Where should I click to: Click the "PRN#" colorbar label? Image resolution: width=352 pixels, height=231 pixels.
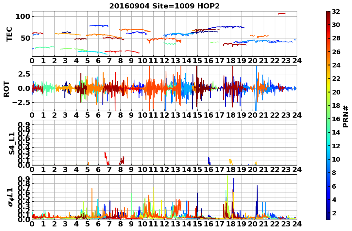click(x=345, y=116)
